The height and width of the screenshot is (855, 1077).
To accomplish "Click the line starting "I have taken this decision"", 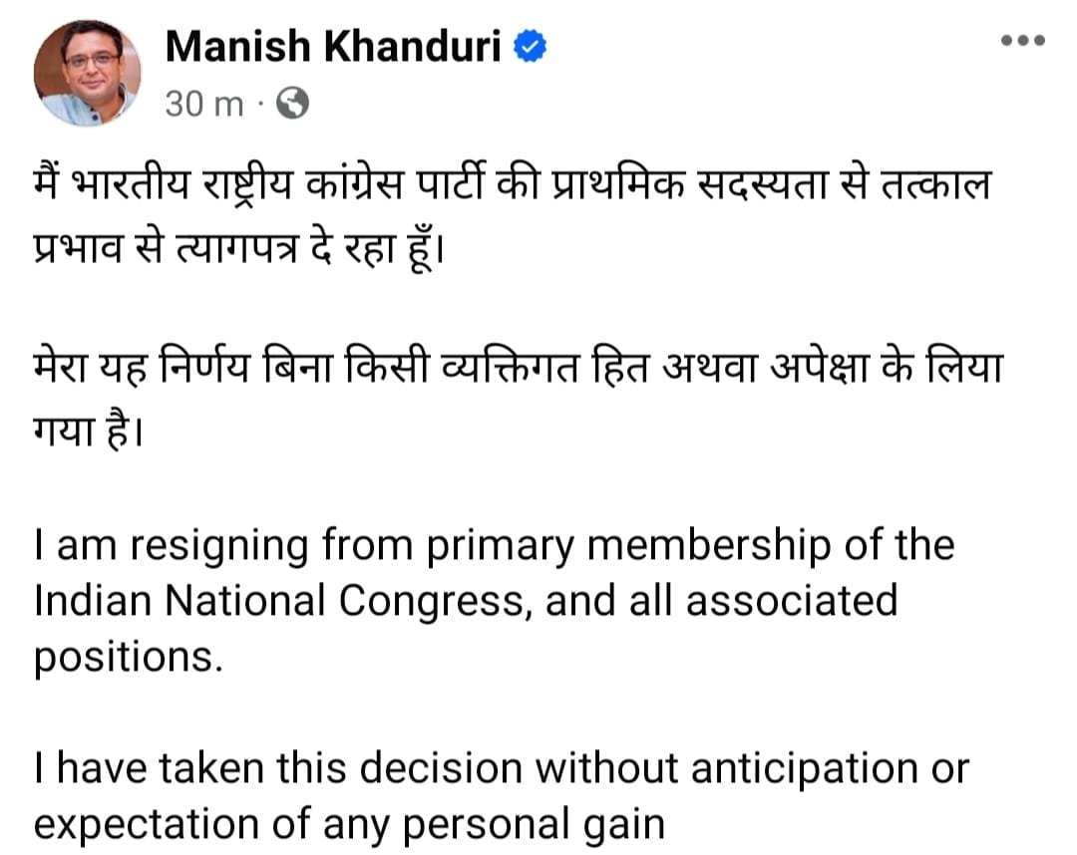I will (501, 769).
